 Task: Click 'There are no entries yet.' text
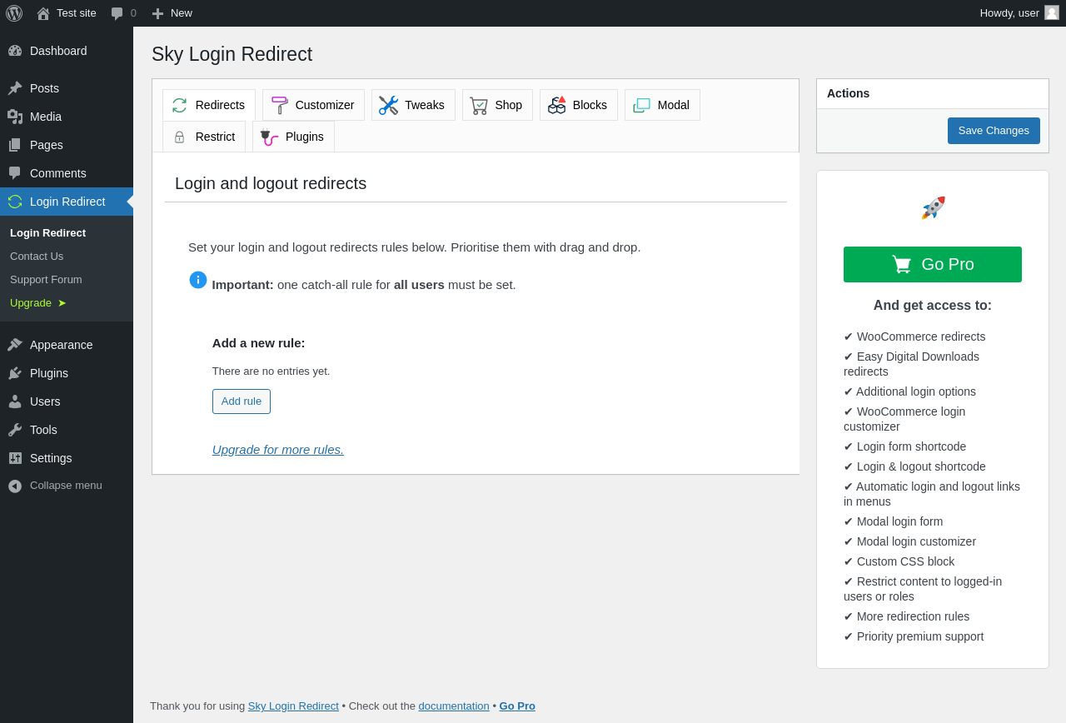(x=271, y=371)
